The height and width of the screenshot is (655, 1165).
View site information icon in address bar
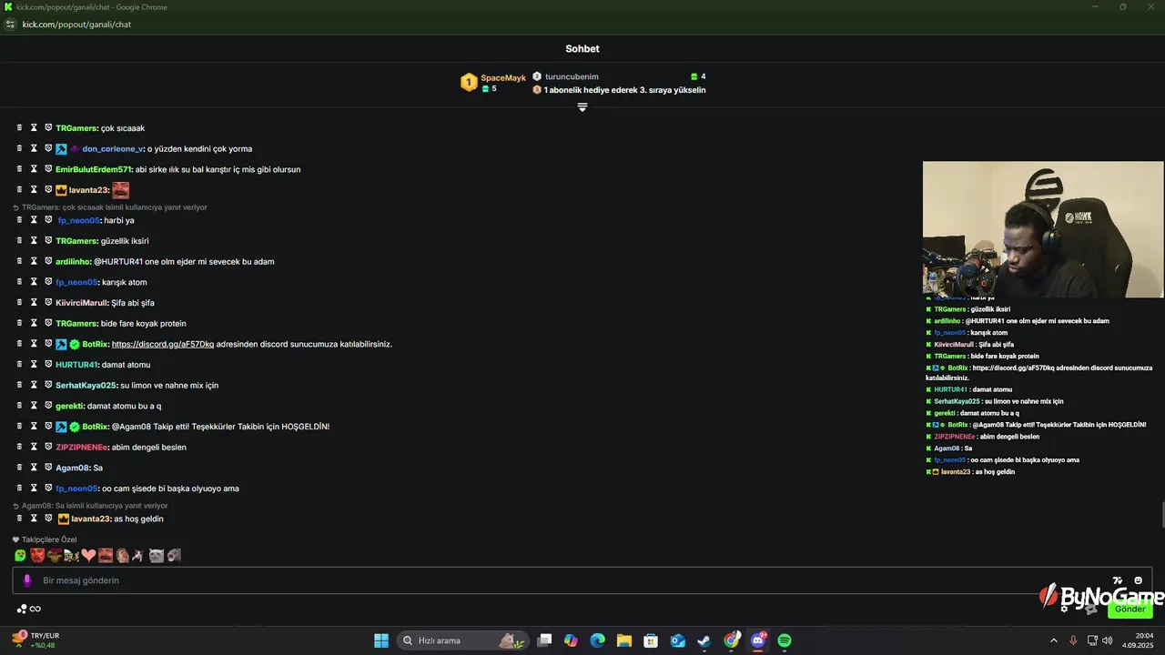(11, 25)
